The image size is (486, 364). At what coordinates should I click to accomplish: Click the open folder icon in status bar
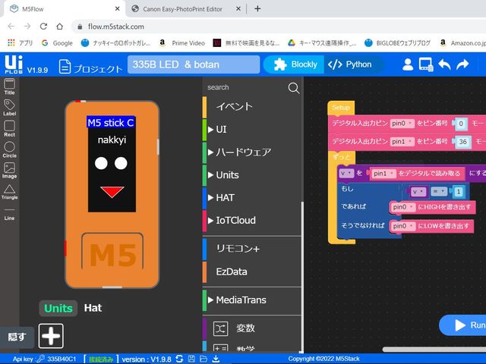204,359
